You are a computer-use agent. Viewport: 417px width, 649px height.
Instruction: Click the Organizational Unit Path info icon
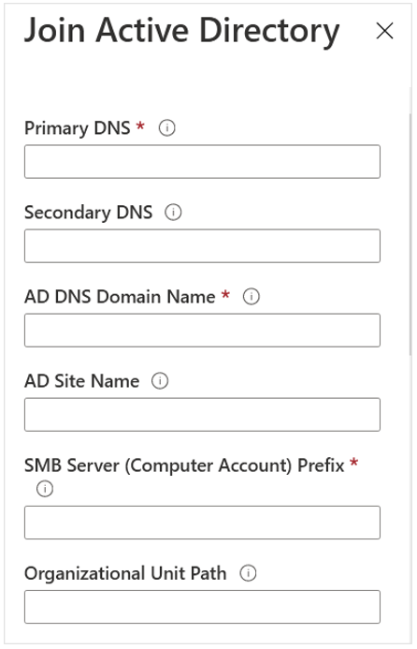coord(248,573)
